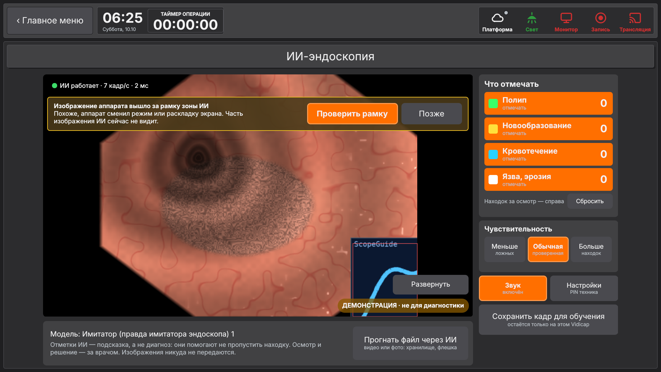Click the Полип count value 0

tap(604, 103)
